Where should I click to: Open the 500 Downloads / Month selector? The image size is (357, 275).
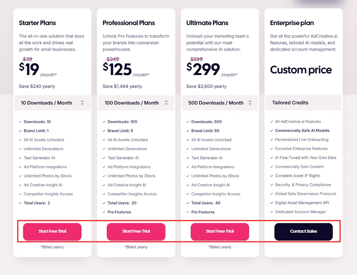pos(220,103)
